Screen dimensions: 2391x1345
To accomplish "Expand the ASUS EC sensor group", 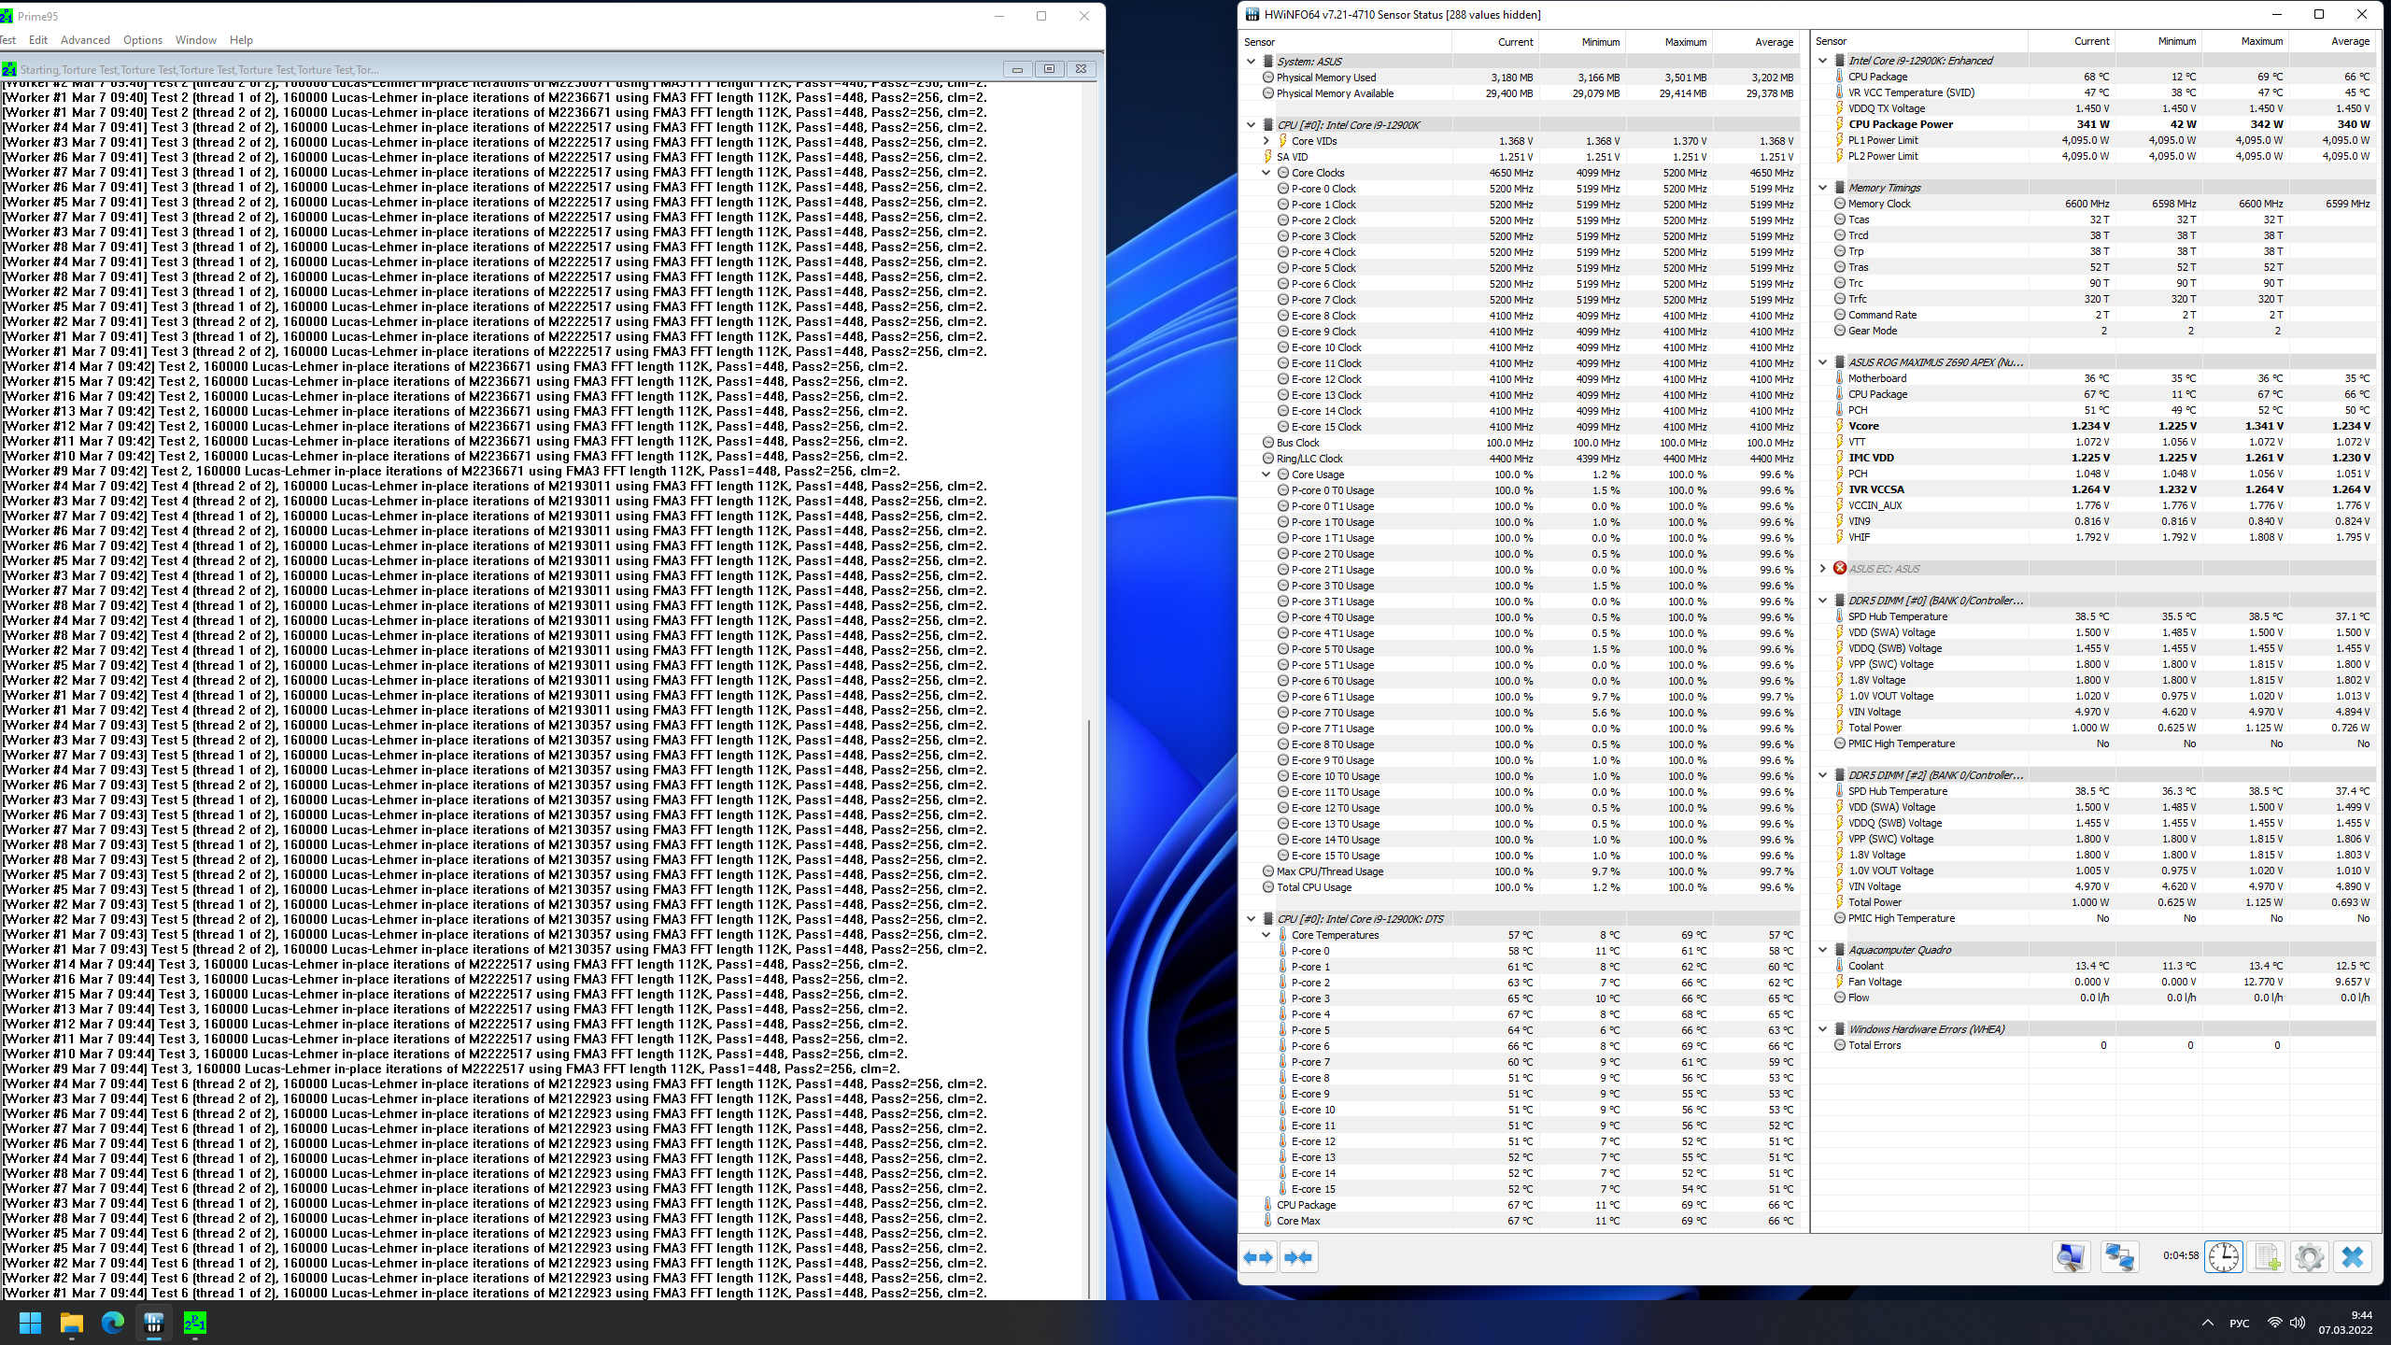I will coord(1822,568).
